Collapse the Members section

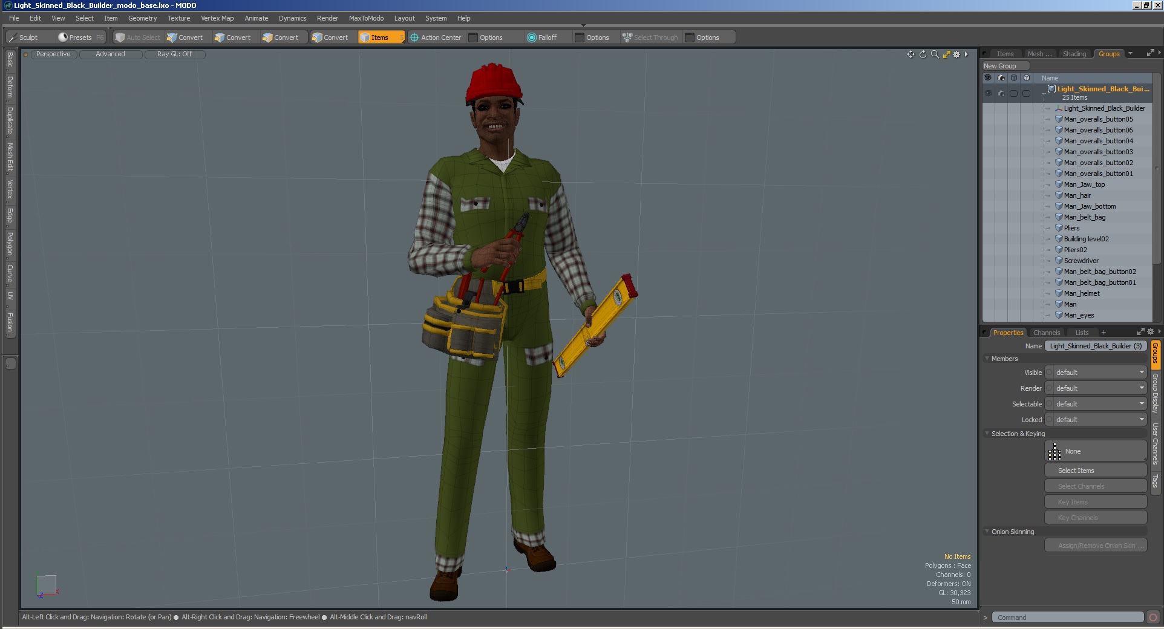point(987,359)
